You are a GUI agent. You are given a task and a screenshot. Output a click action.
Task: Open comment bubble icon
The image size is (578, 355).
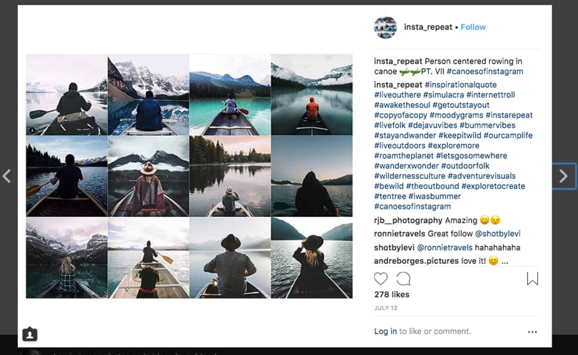(403, 279)
